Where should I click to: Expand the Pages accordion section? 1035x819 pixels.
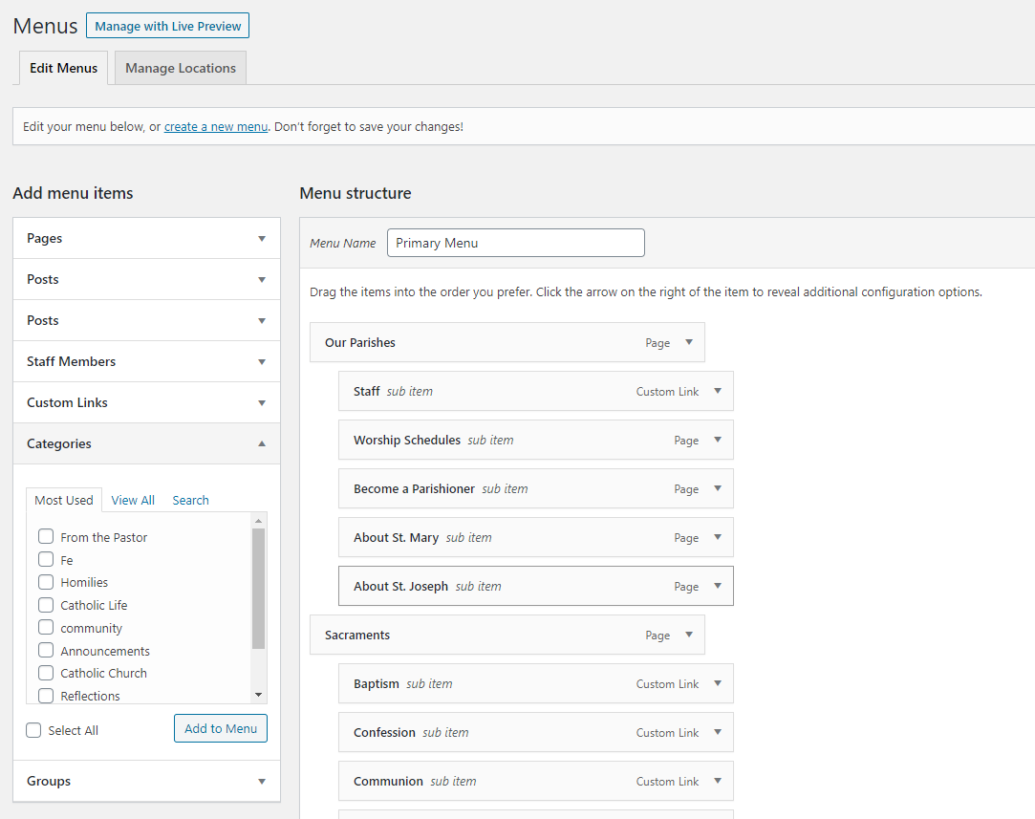click(261, 238)
